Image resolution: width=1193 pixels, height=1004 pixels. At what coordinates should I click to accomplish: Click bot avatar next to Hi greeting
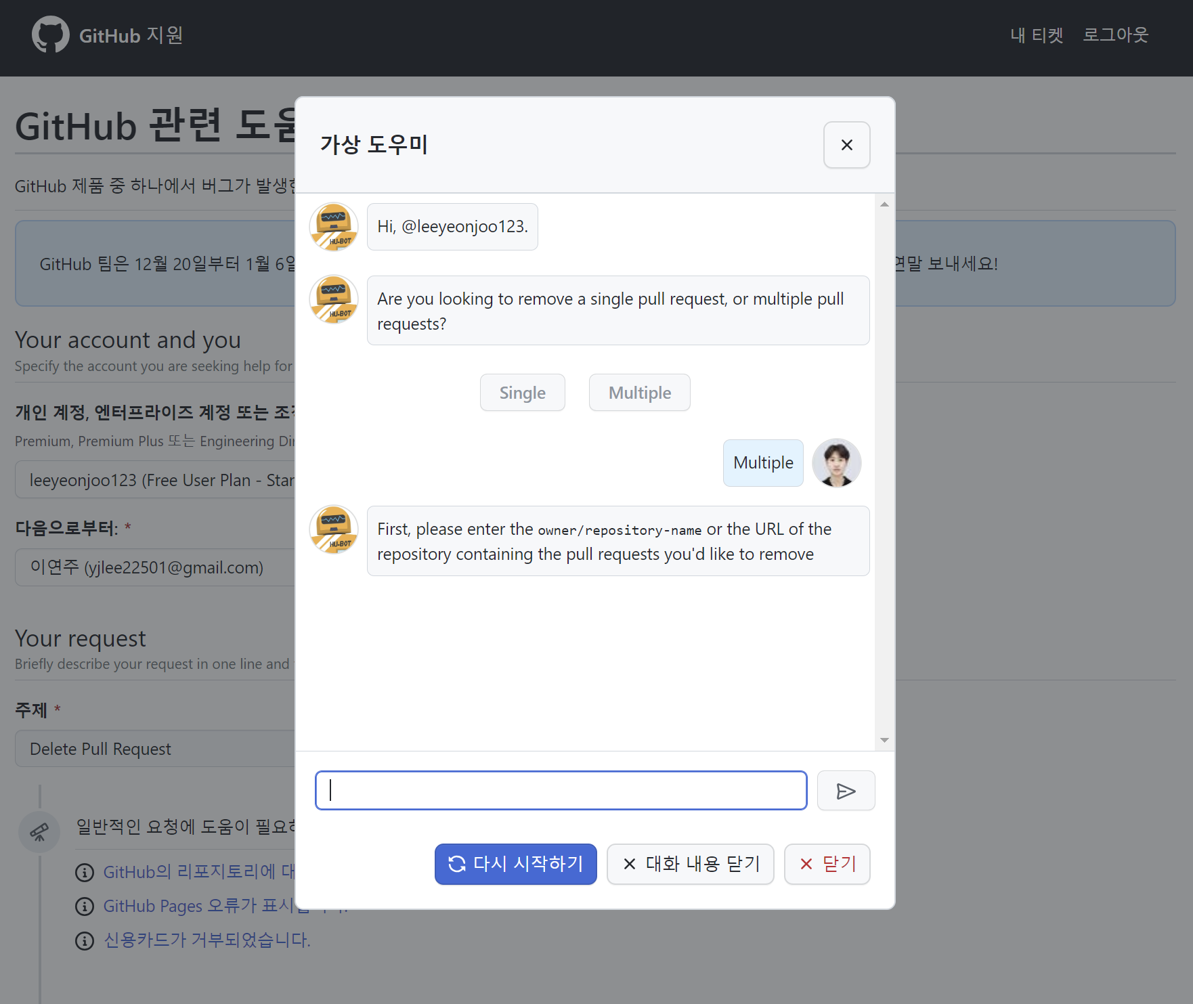tap(334, 227)
